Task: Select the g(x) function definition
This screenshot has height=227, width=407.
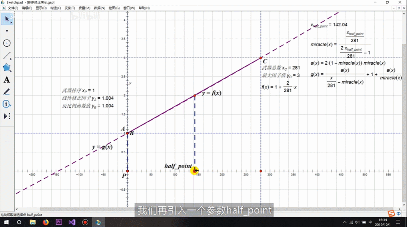Action: coord(356,77)
